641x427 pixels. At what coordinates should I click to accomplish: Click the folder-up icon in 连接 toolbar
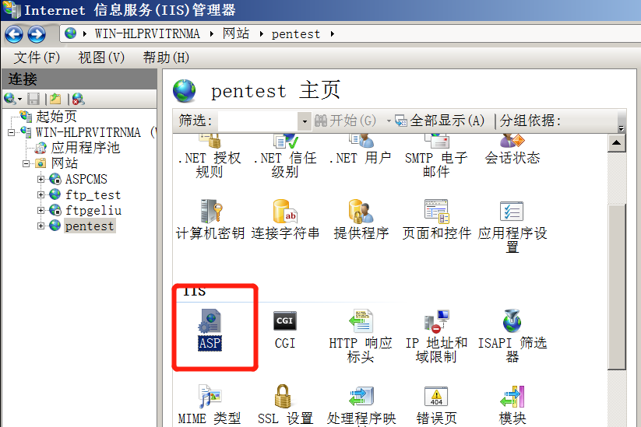55,99
